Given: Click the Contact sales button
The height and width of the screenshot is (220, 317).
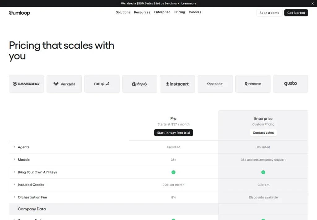Looking at the screenshot, I should click(263, 133).
